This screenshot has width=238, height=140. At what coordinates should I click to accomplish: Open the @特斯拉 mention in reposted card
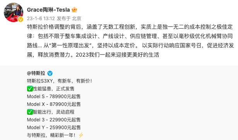[x=36, y=73]
